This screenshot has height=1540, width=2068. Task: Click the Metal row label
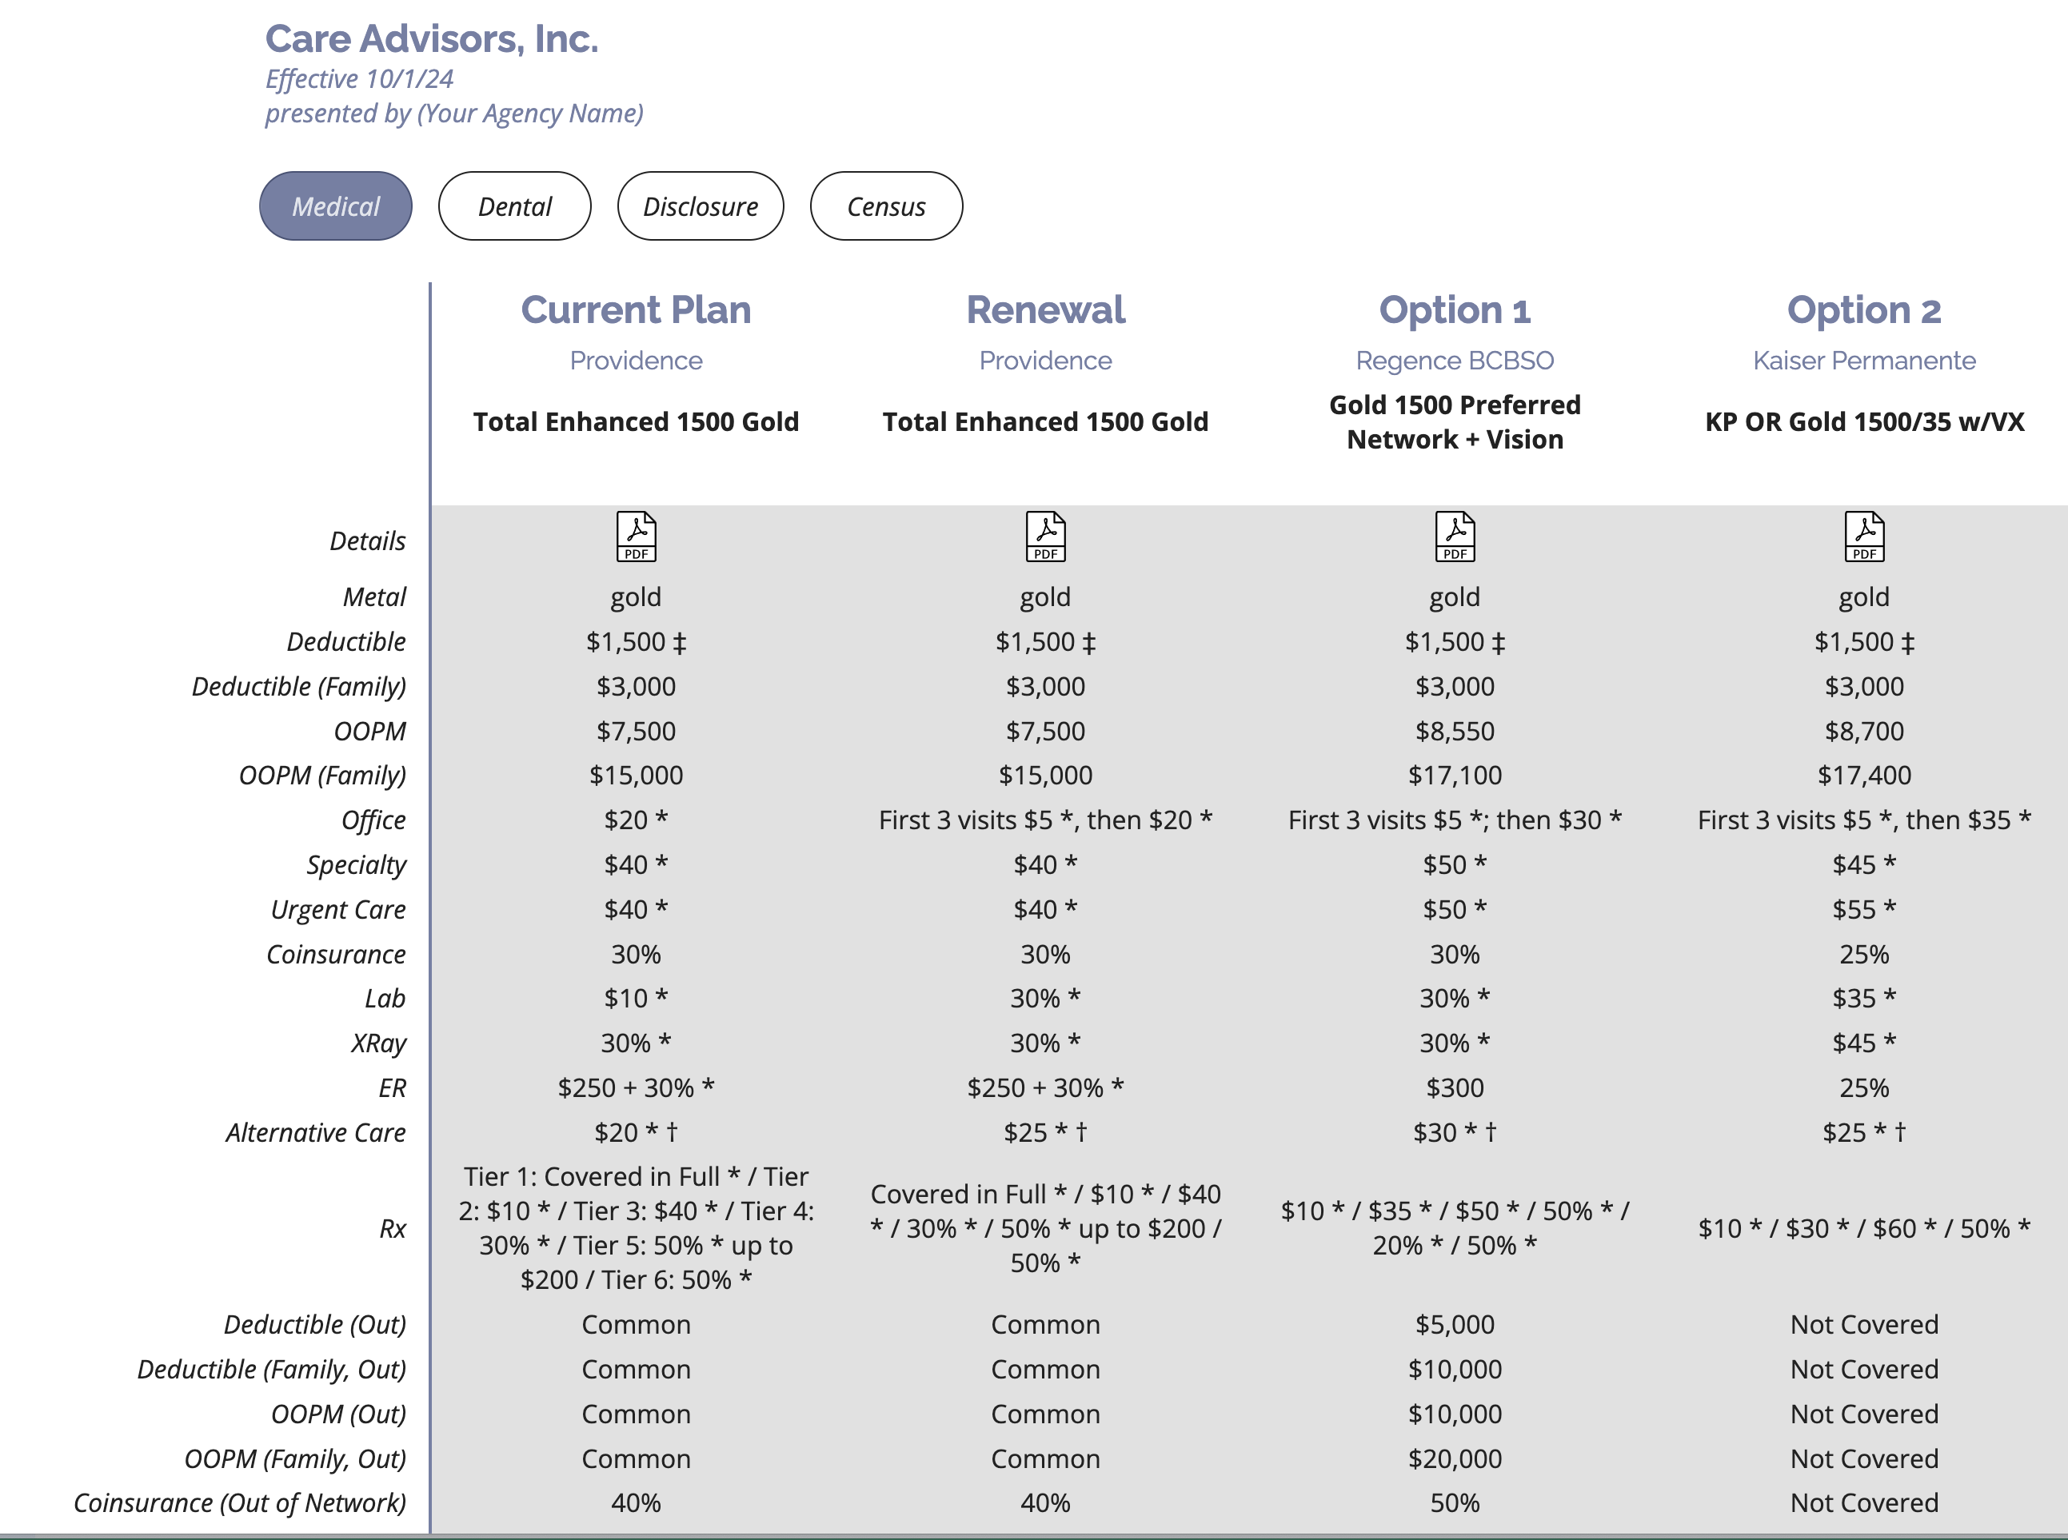tap(374, 597)
